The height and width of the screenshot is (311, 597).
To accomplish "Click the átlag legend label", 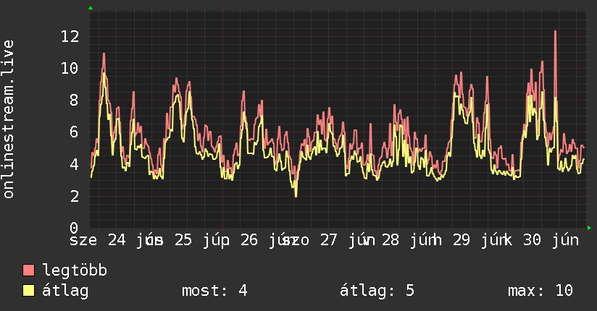I will [x=65, y=291].
